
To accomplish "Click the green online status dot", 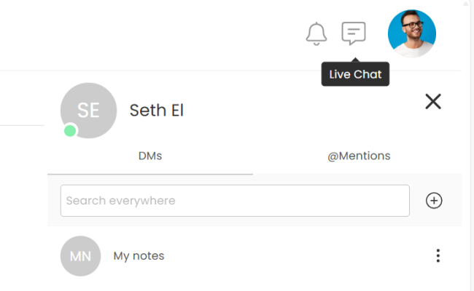I will pyautogui.click(x=70, y=130).
